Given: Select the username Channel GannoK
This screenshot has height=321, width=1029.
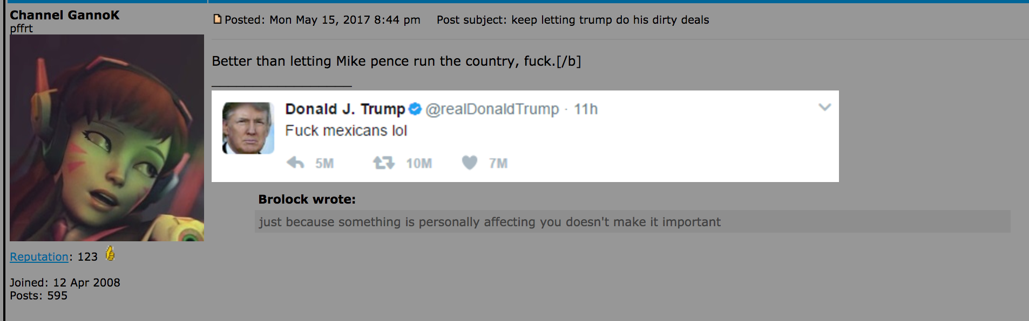Looking at the screenshot, I should tap(64, 15).
